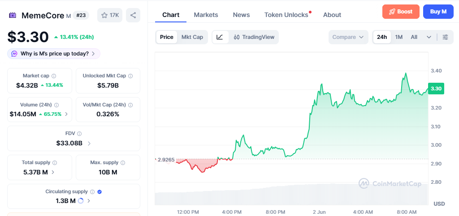Show Unlocked Mkt Cap info icon
This screenshot has width=459, height=216.
[x=130, y=76]
